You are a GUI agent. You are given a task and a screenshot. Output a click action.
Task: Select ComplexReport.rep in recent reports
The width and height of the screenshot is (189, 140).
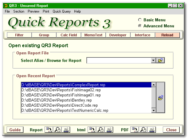[x=86, y=85]
